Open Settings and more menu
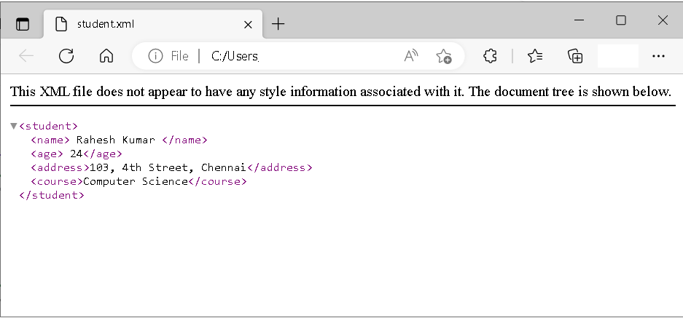 [659, 56]
